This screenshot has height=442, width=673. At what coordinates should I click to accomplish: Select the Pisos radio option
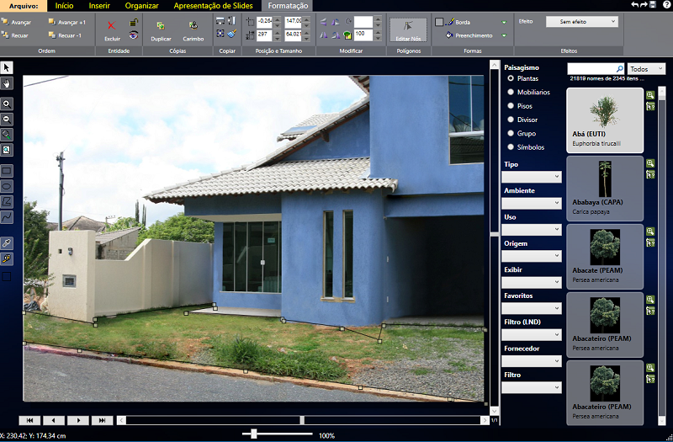(511, 106)
